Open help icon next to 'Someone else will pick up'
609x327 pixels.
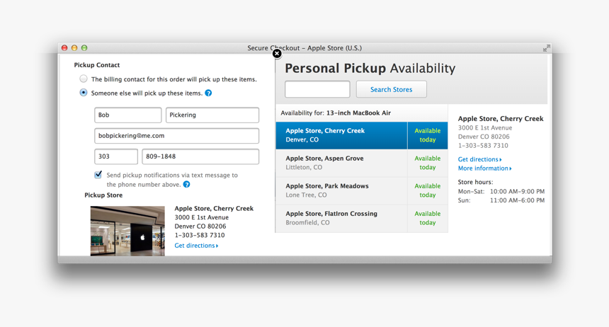209,93
